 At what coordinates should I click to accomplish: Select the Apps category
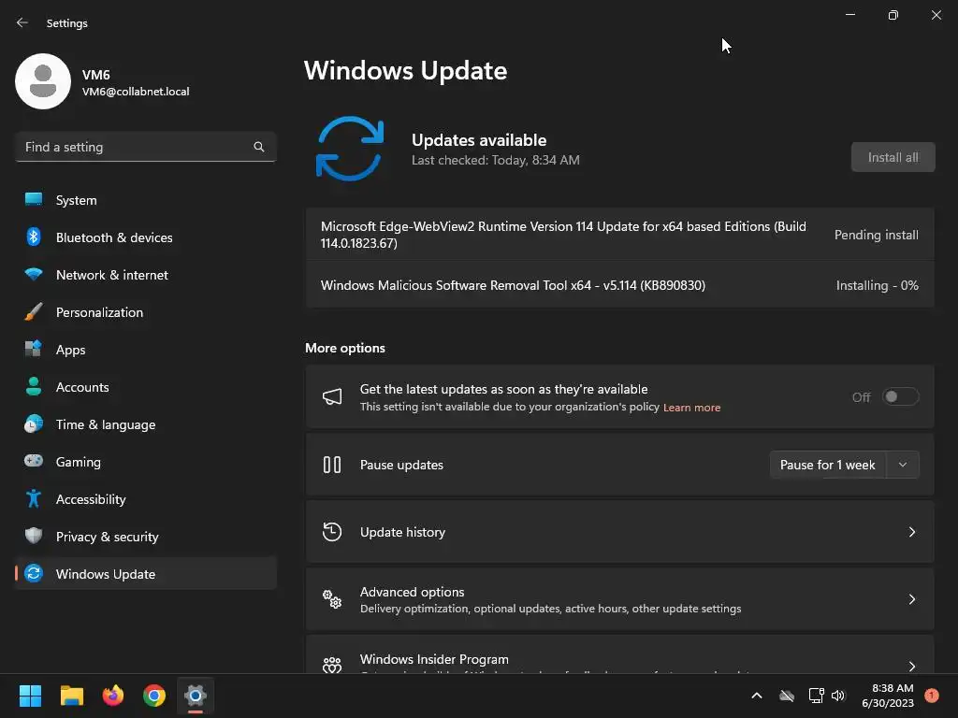pyautogui.click(x=145, y=350)
